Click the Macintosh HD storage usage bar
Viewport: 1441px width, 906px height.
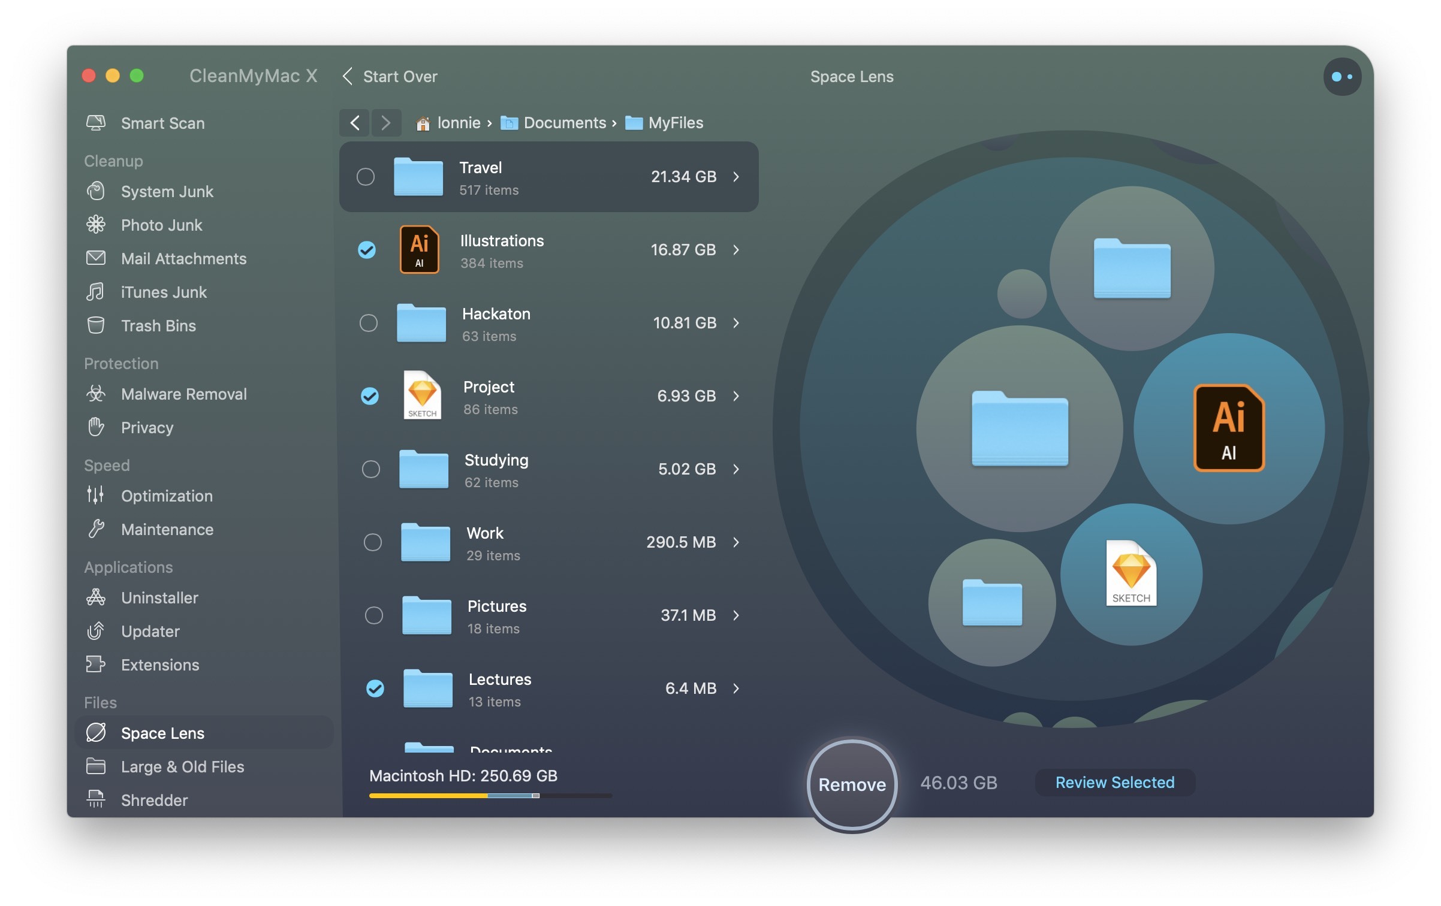coord(490,796)
